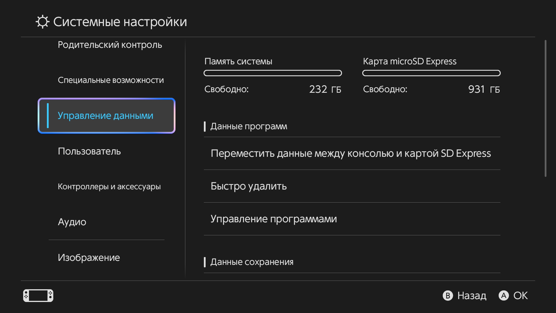556x313 pixels.
Task: Click the microSD Express storage bar
Action: click(x=431, y=73)
